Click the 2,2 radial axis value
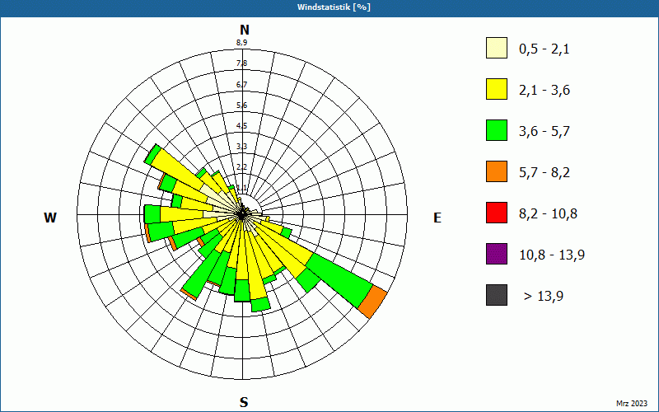 click(241, 167)
